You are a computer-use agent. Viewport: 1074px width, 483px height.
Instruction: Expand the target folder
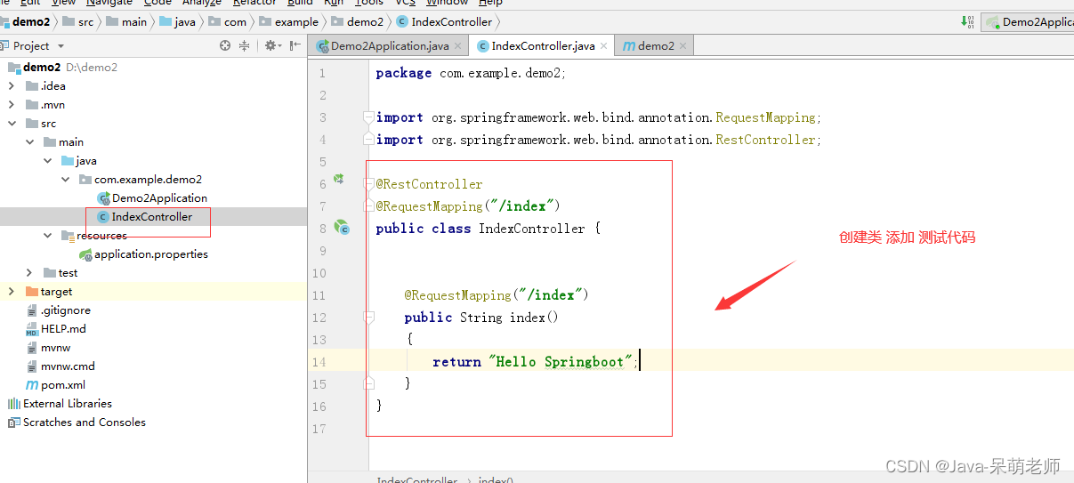click(x=11, y=292)
